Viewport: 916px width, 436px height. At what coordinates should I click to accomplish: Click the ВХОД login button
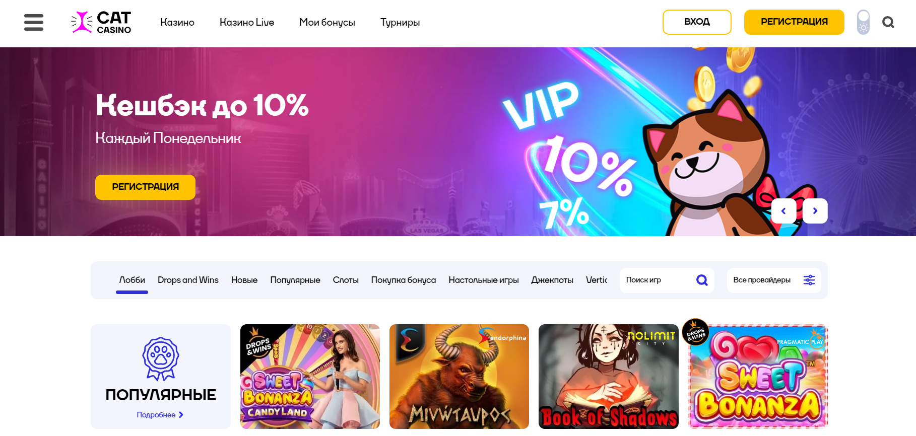click(x=697, y=22)
